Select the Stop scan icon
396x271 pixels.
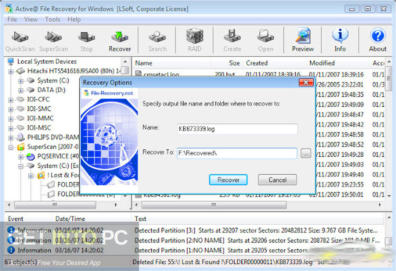[x=86, y=40]
